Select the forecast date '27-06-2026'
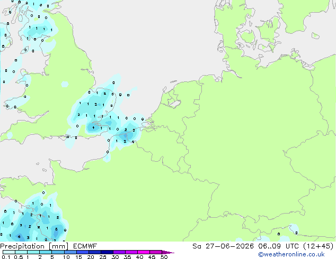 (x=229, y=246)
